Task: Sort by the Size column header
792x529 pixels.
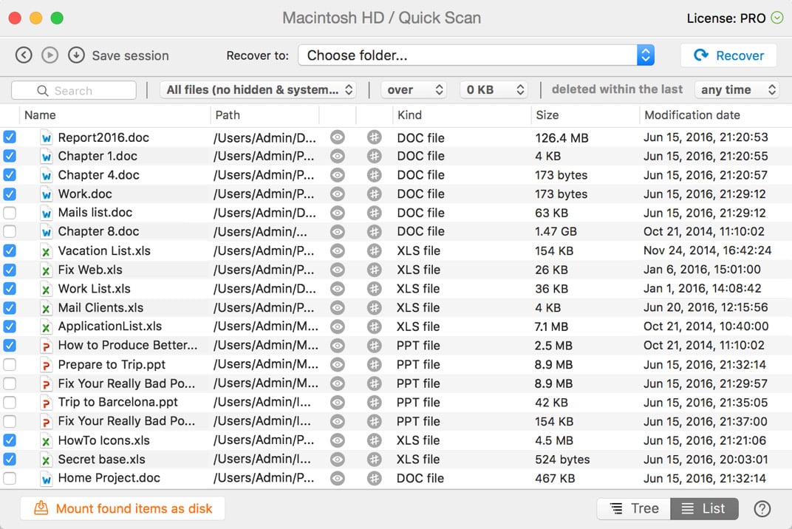Action: point(585,115)
